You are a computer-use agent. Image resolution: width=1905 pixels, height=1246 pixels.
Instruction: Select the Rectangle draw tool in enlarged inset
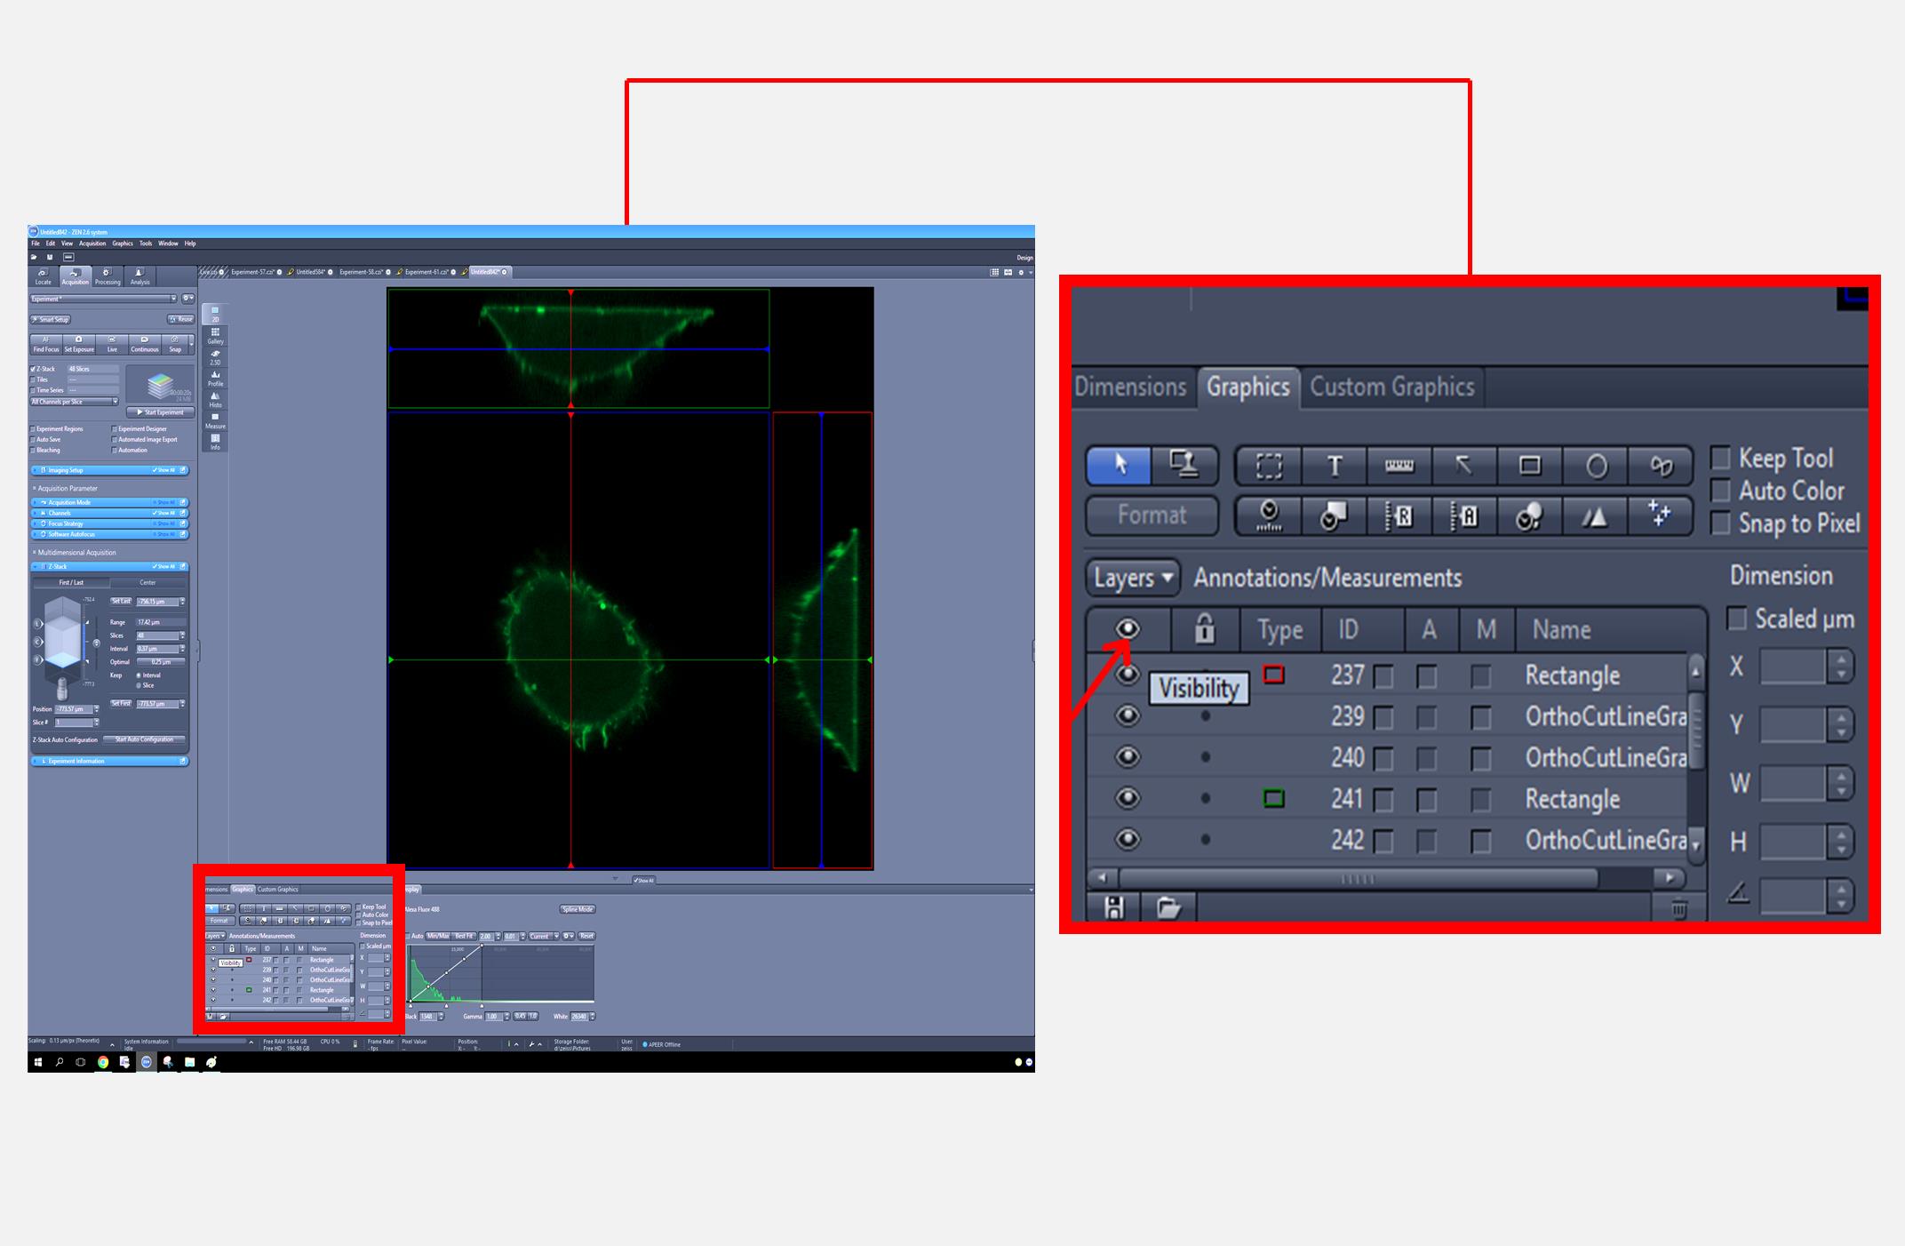1529,466
